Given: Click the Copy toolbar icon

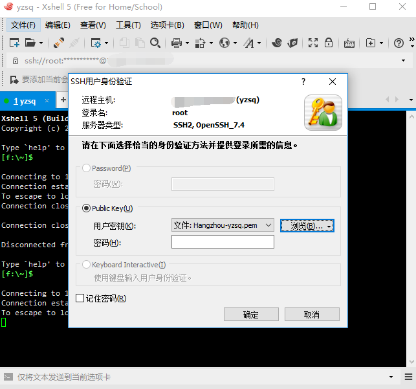Looking at the screenshot, I should 124,43.
